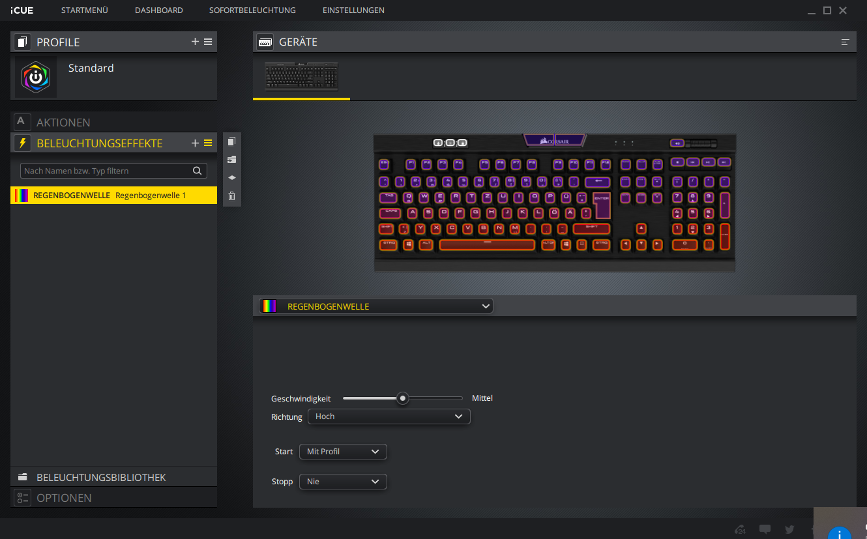Click the diamond layers icon in side toolbar
The height and width of the screenshot is (539, 867).
[x=231, y=177]
